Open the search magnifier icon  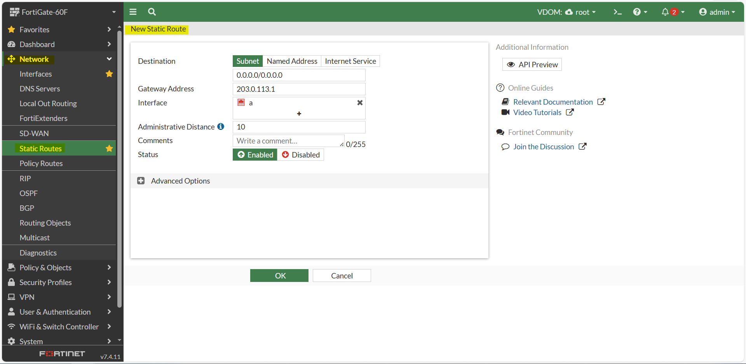pos(152,12)
